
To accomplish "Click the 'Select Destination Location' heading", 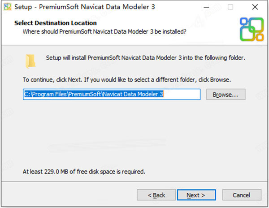I will point(56,23).
